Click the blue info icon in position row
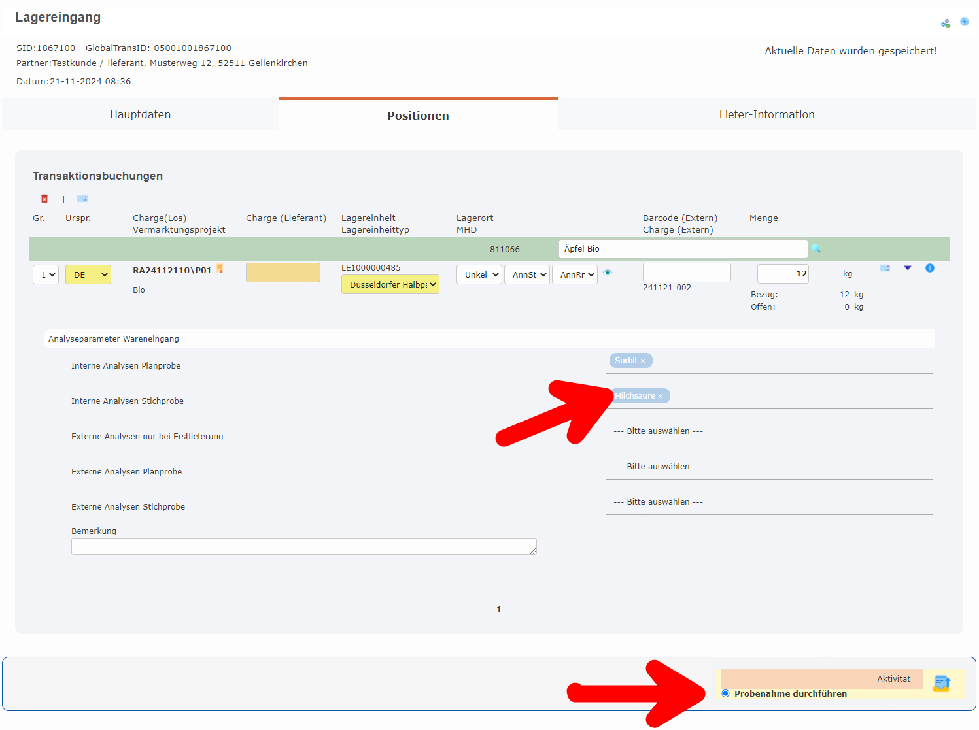 click(x=930, y=268)
